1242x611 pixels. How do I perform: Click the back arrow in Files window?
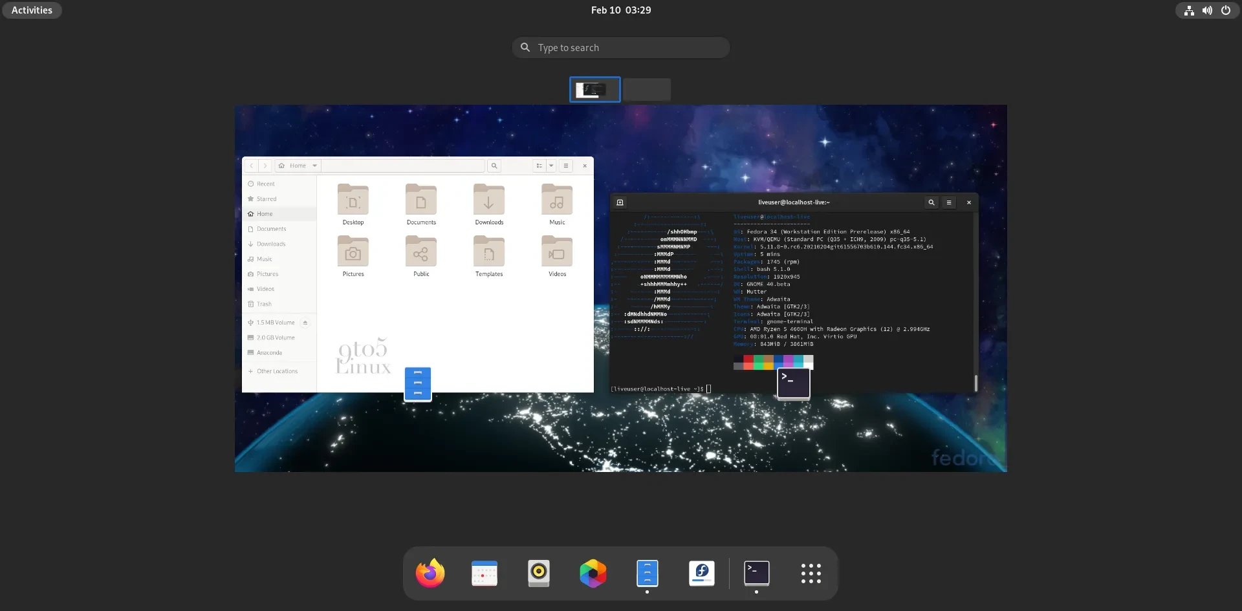pos(251,166)
